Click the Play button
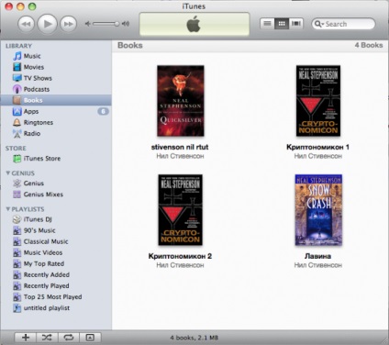 point(47,24)
